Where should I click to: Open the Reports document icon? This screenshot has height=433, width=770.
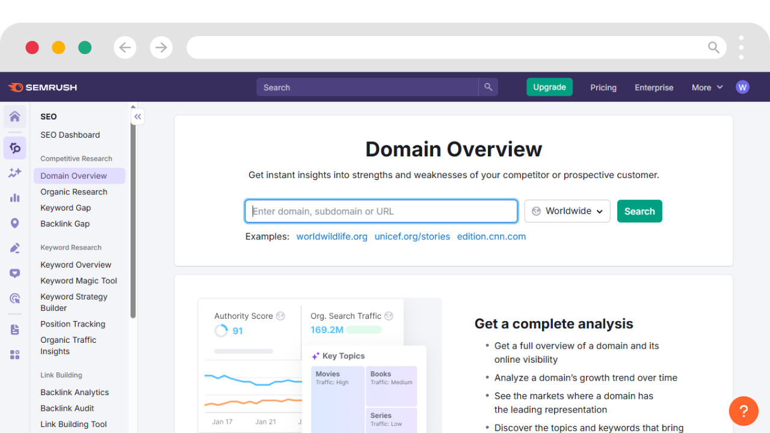point(15,330)
